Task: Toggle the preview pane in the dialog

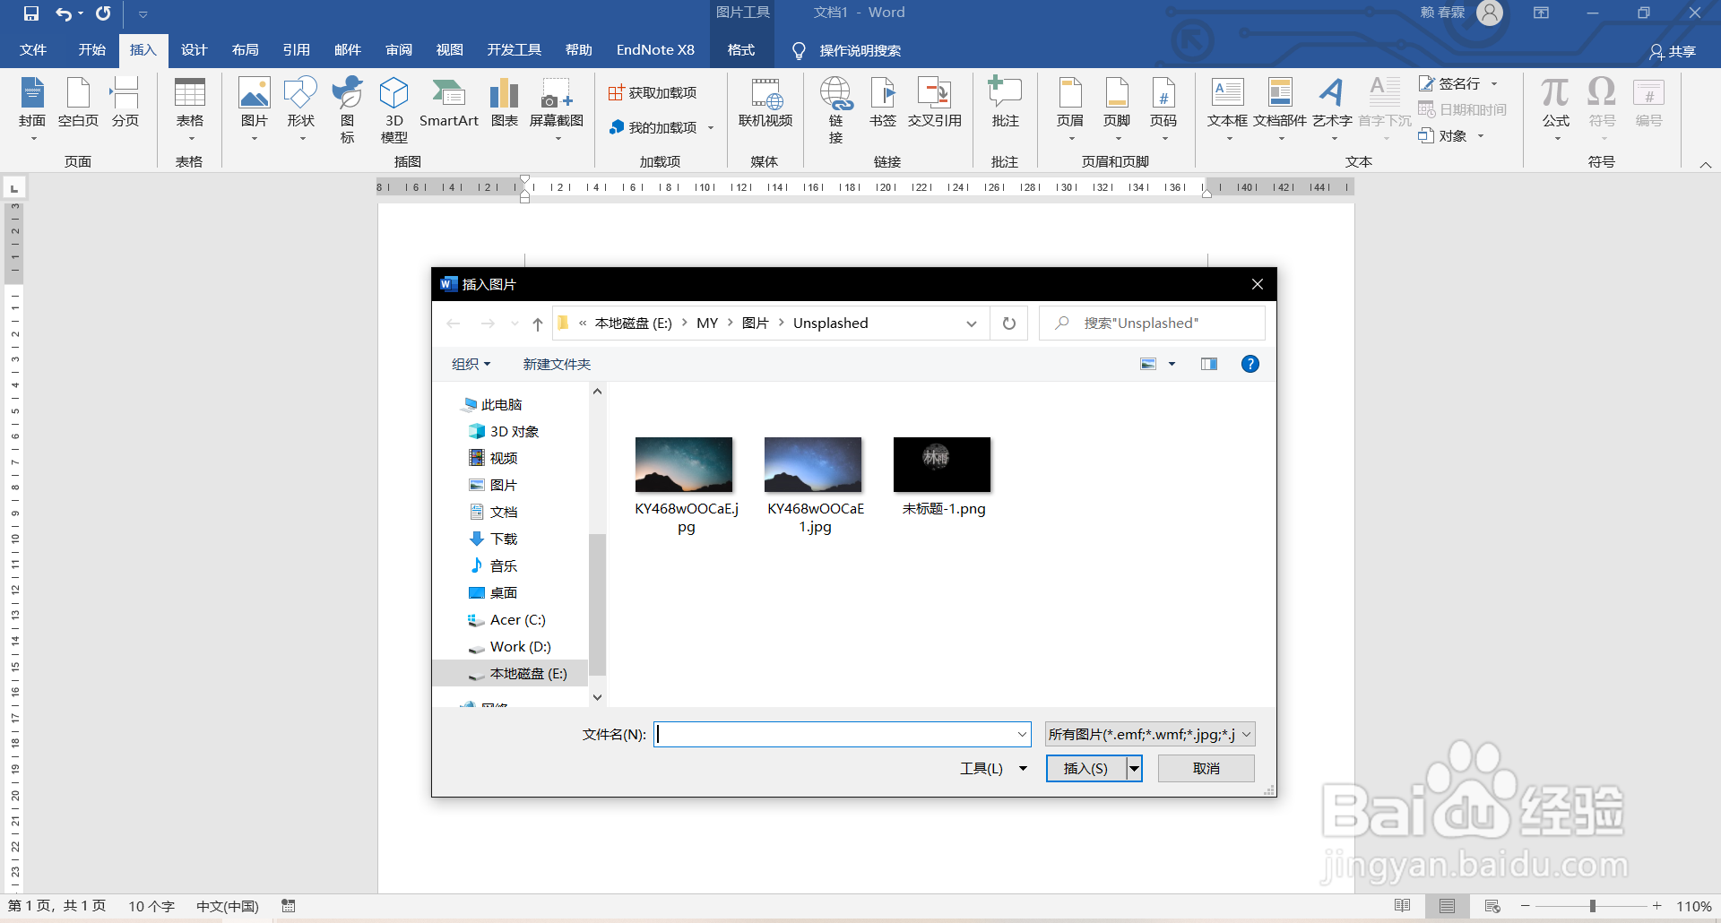Action: point(1209,364)
